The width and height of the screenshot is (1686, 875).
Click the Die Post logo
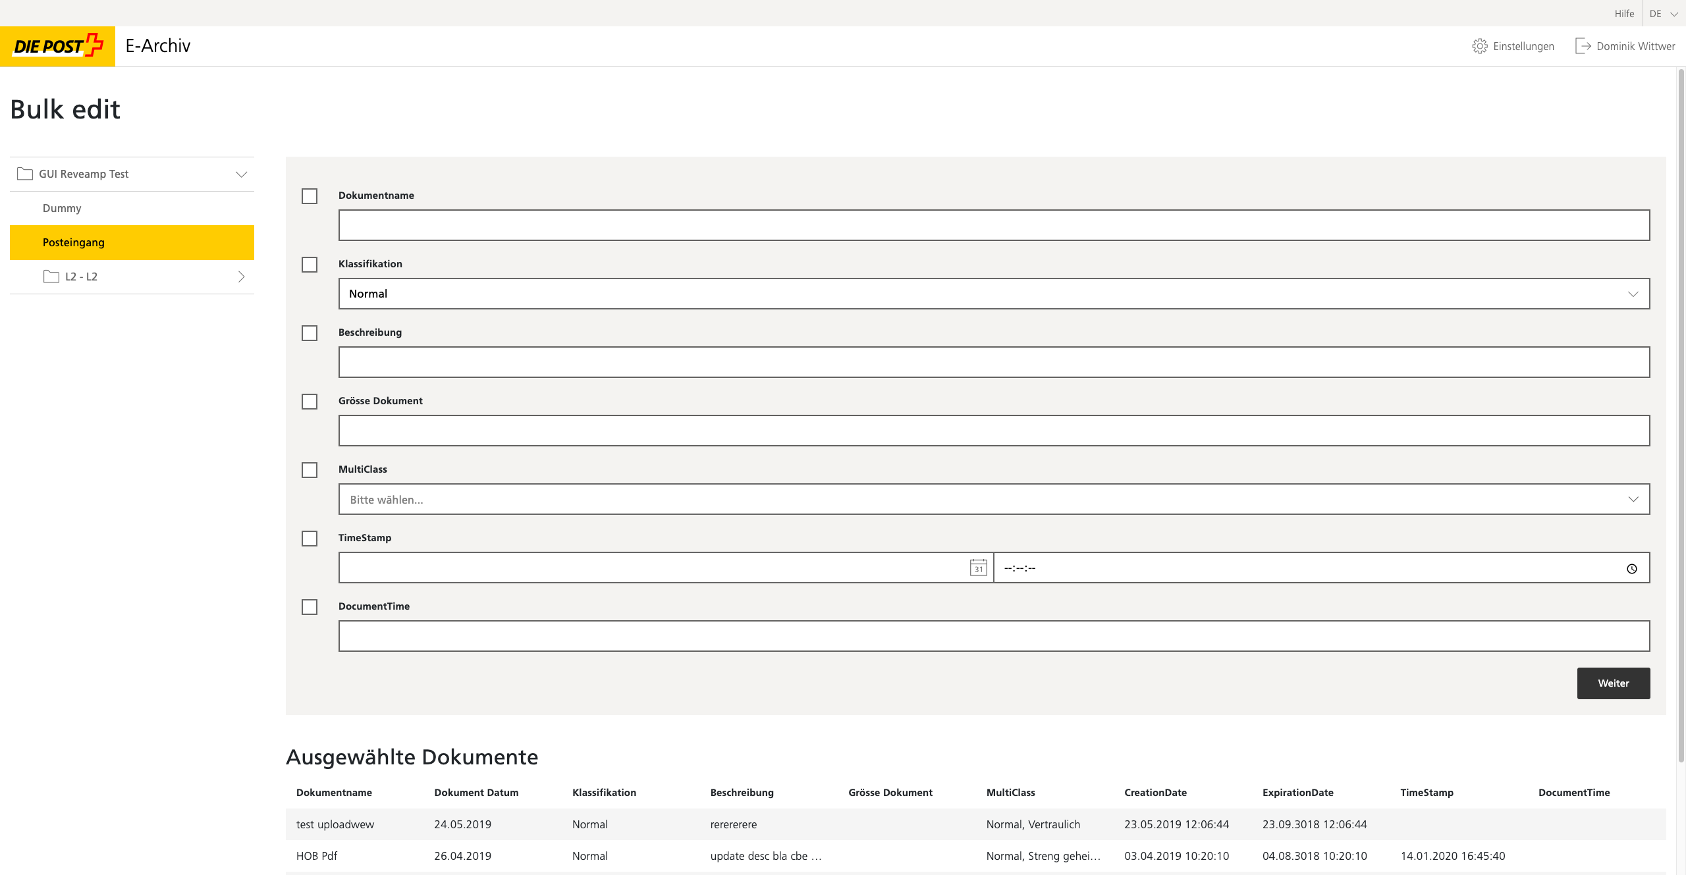coord(58,46)
